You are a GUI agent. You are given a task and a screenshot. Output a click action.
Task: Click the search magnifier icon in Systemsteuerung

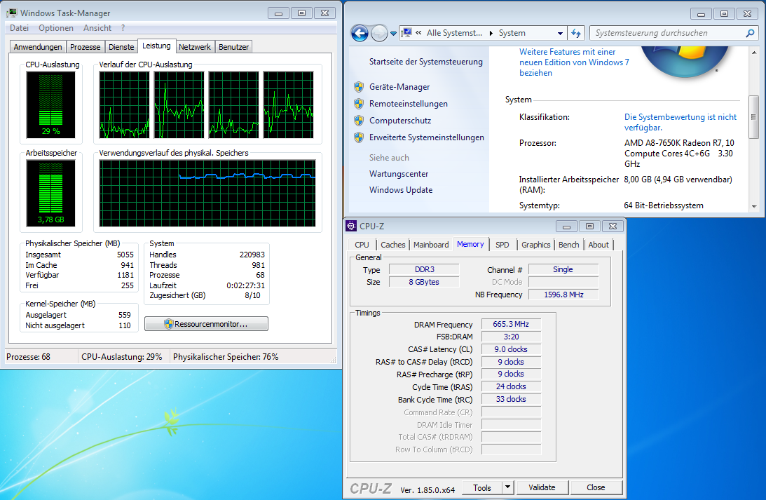tap(750, 33)
